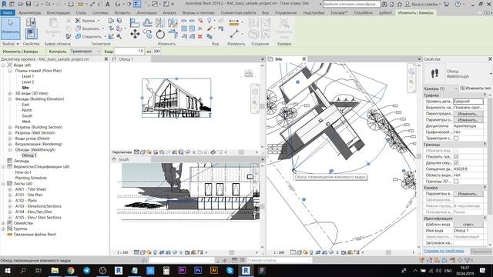Open File Explorer from the taskbar
The image size is (493, 277).
55,270
